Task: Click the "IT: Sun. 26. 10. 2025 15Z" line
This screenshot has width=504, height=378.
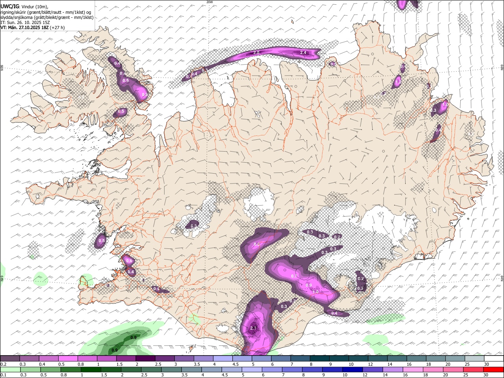Action: coord(25,22)
